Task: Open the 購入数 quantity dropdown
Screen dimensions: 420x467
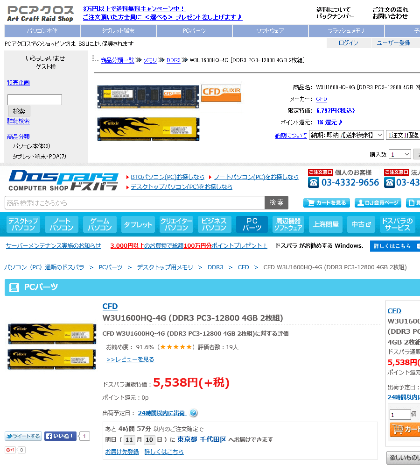Action: 400,154
